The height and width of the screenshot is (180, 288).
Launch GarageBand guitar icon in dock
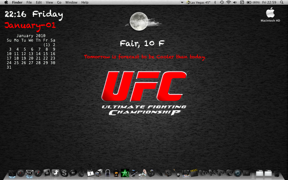tap(177, 173)
